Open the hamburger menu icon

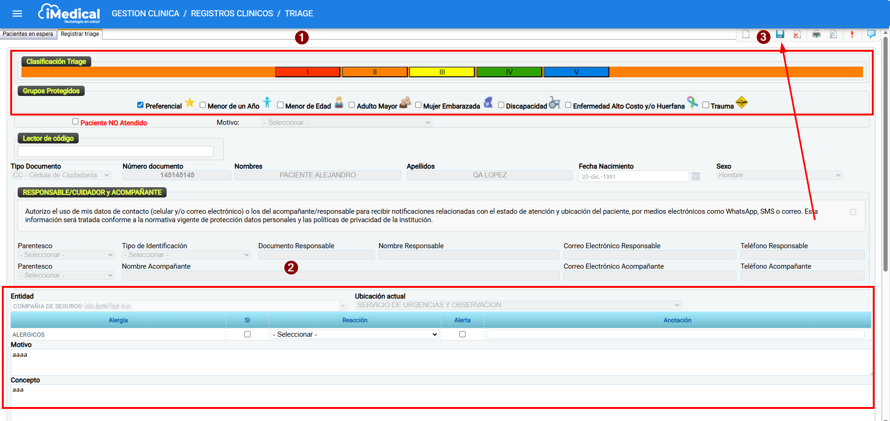(17, 14)
